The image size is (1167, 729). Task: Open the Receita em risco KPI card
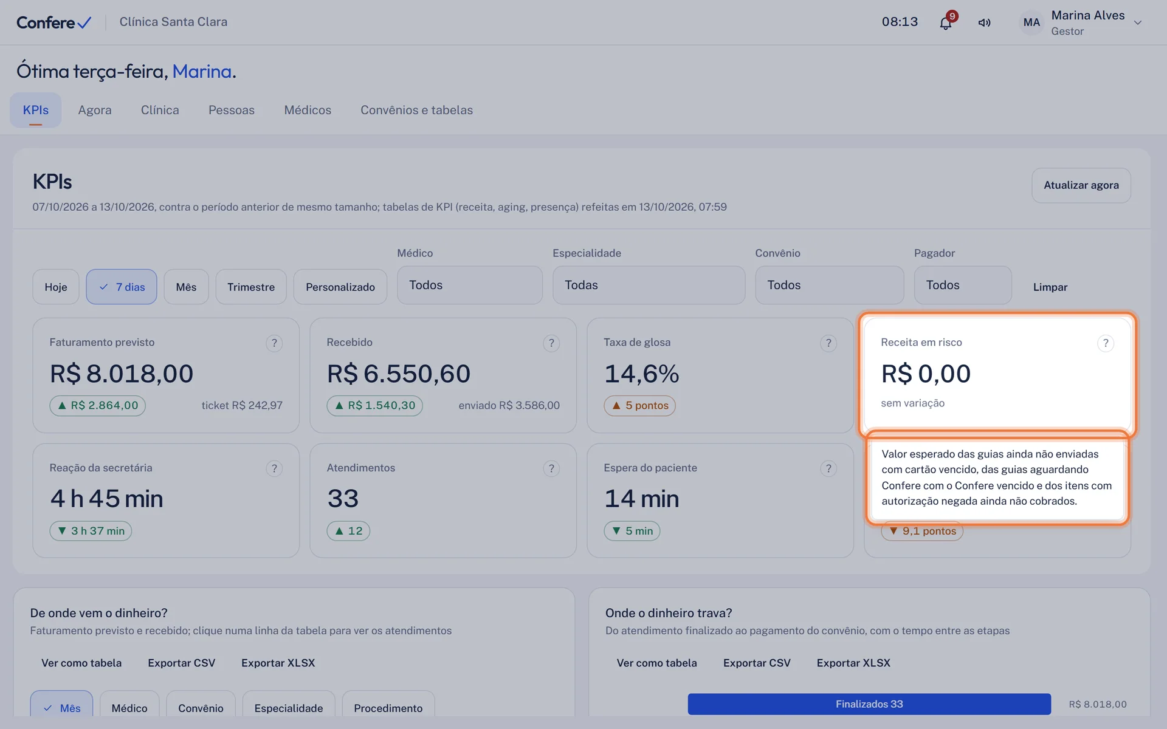(997, 375)
